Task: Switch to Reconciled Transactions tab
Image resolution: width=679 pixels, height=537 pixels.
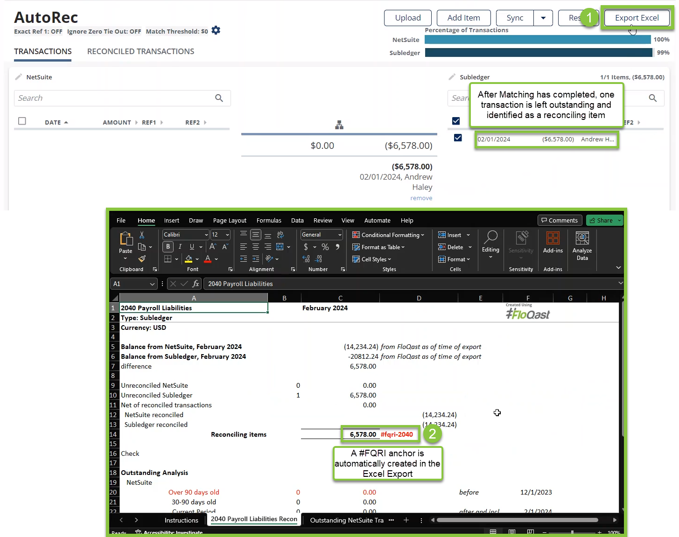Action: point(140,51)
